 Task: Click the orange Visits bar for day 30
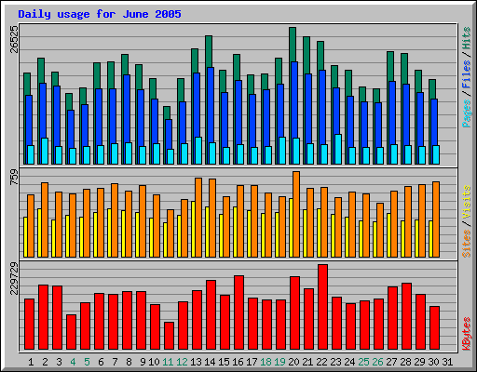coord(436,219)
